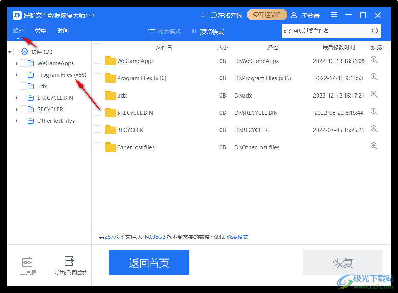The width and height of the screenshot is (398, 293).
Task: Switch to the 路径 tab
Action: pos(18,31)
